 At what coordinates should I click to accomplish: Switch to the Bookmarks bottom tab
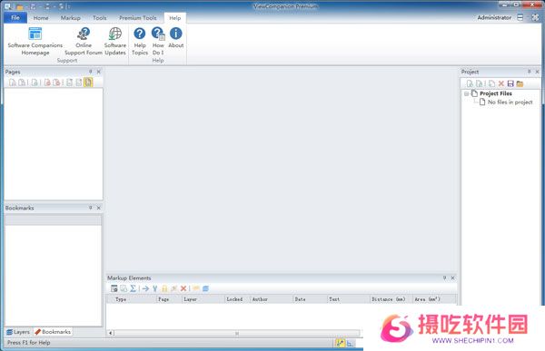(53, 332)
